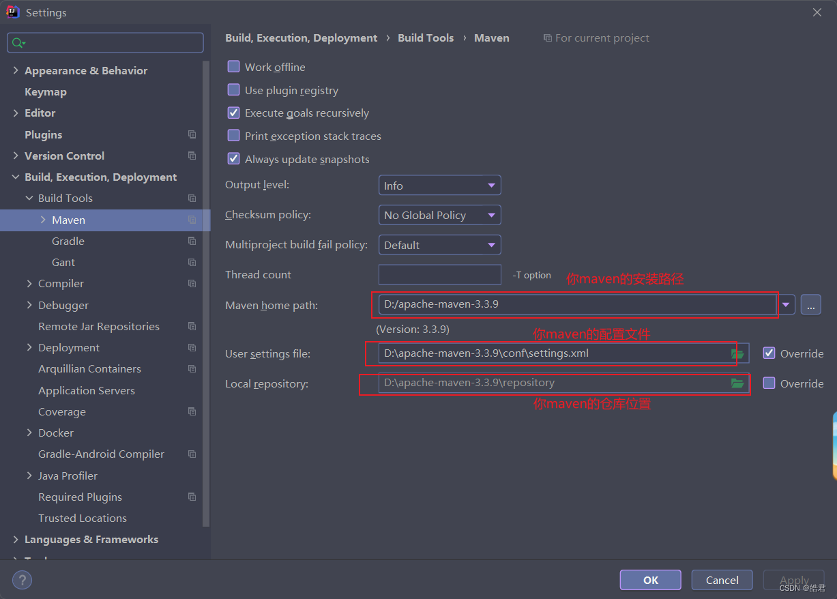
Task: Click the search magnifier icon in settings
Action: 18,43
